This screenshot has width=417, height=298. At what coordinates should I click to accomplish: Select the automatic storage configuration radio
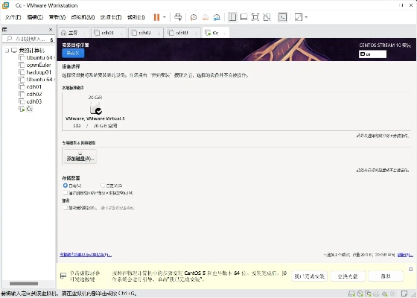coord(66,186)
